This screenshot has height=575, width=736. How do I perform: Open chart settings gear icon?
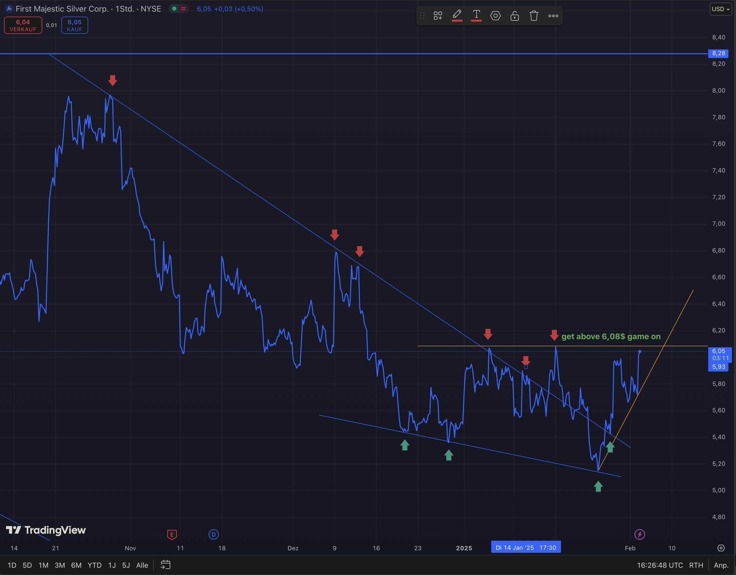(721, 548)
